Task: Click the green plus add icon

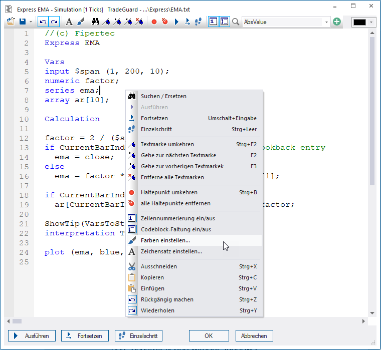Action: (x=337, y=22)
